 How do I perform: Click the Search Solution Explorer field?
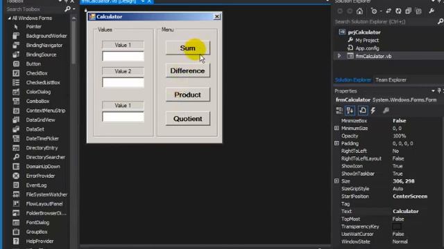point(385,21)
